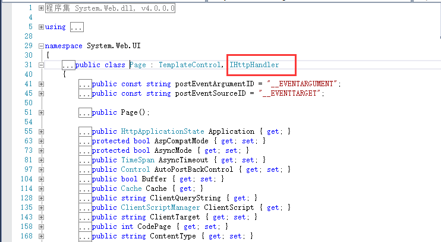Expand the postEventArgumentID member on line 41
The height and width of the screenshot is (242, 441).
[x=41, y=84]
